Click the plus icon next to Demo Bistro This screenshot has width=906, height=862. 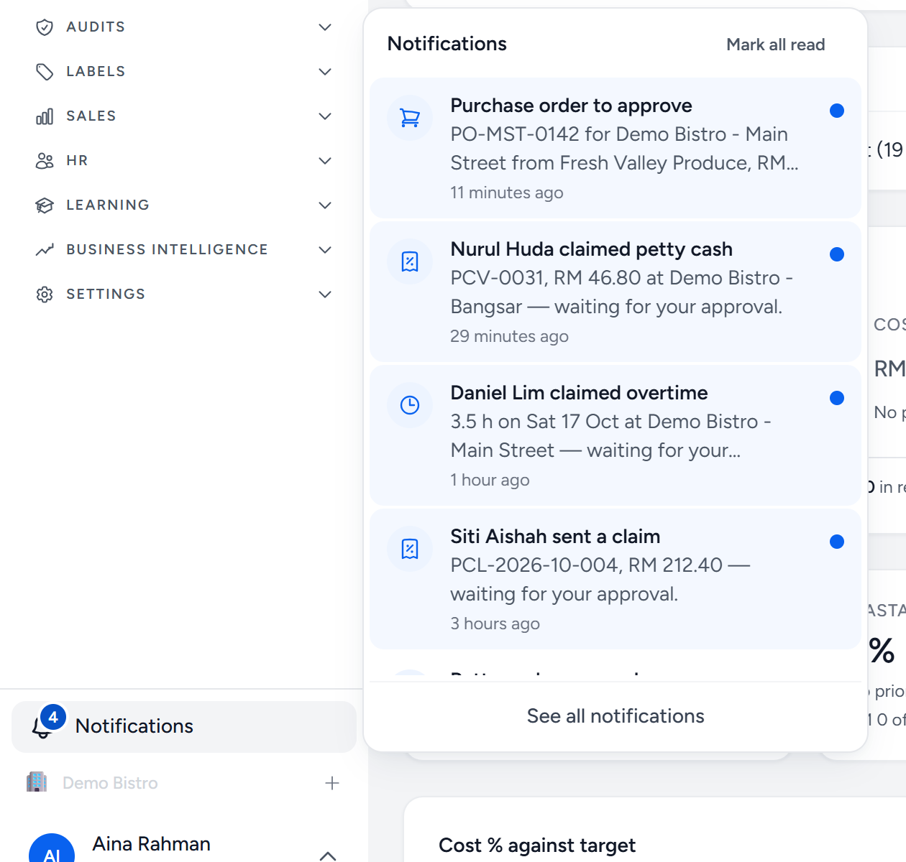pyautogui.click(x=332, y=783)
